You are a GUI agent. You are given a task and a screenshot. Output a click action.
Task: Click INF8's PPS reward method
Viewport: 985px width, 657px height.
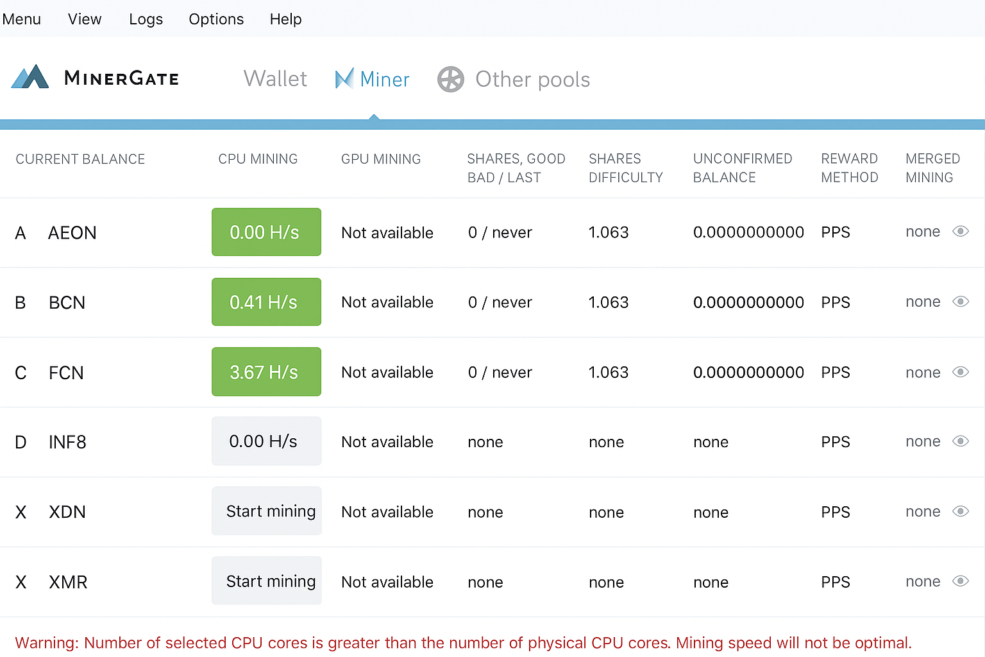point(836,442)
